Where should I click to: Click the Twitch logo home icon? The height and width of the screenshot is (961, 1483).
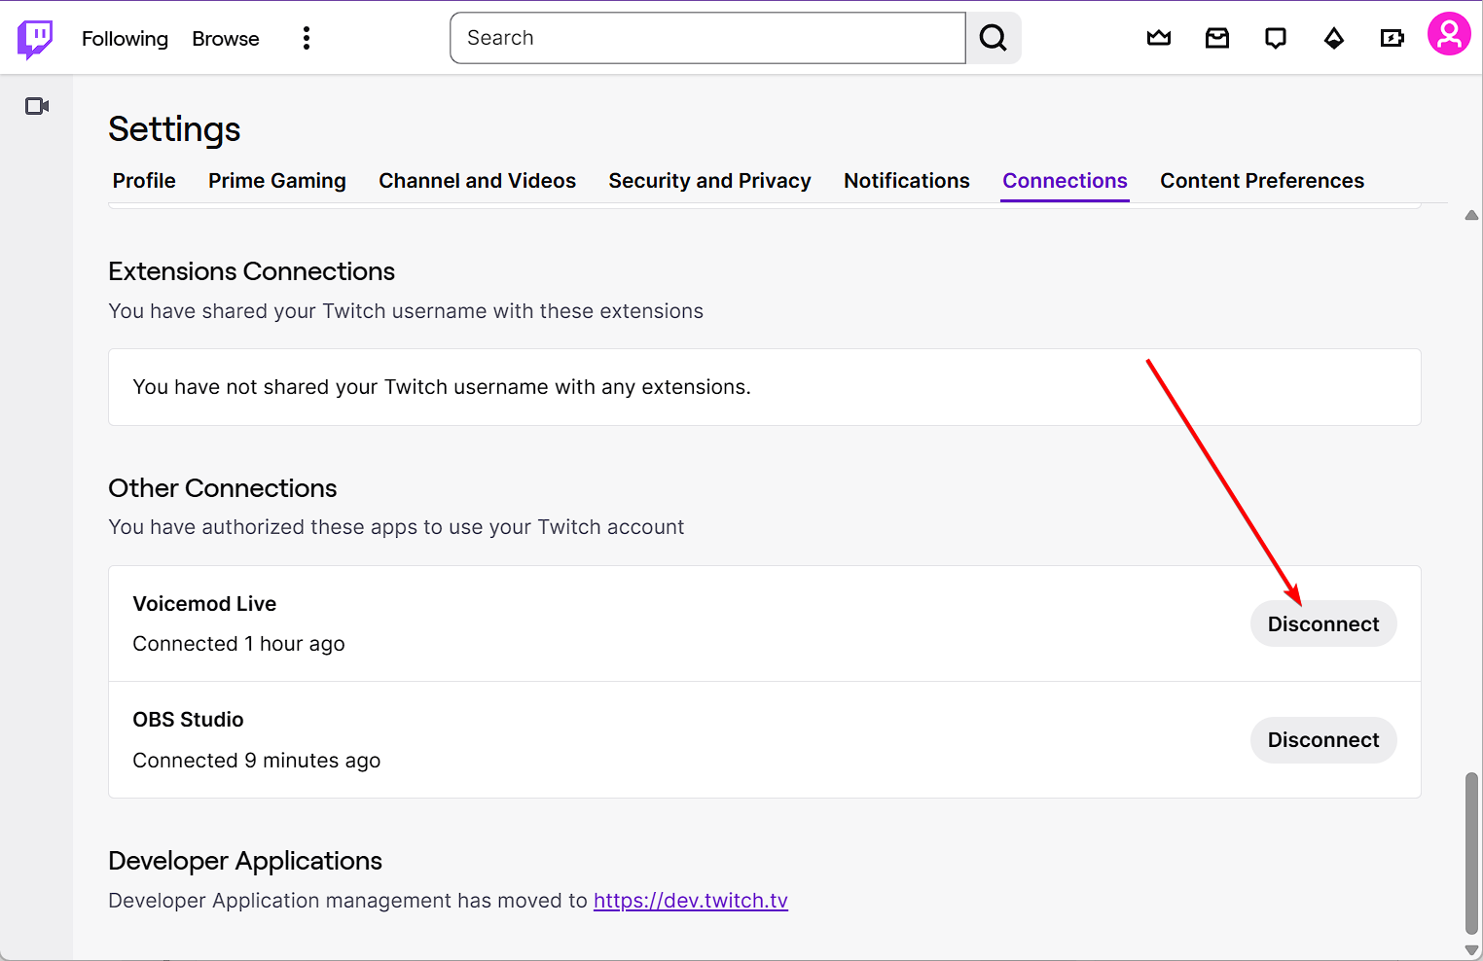[x=35, y=39]
